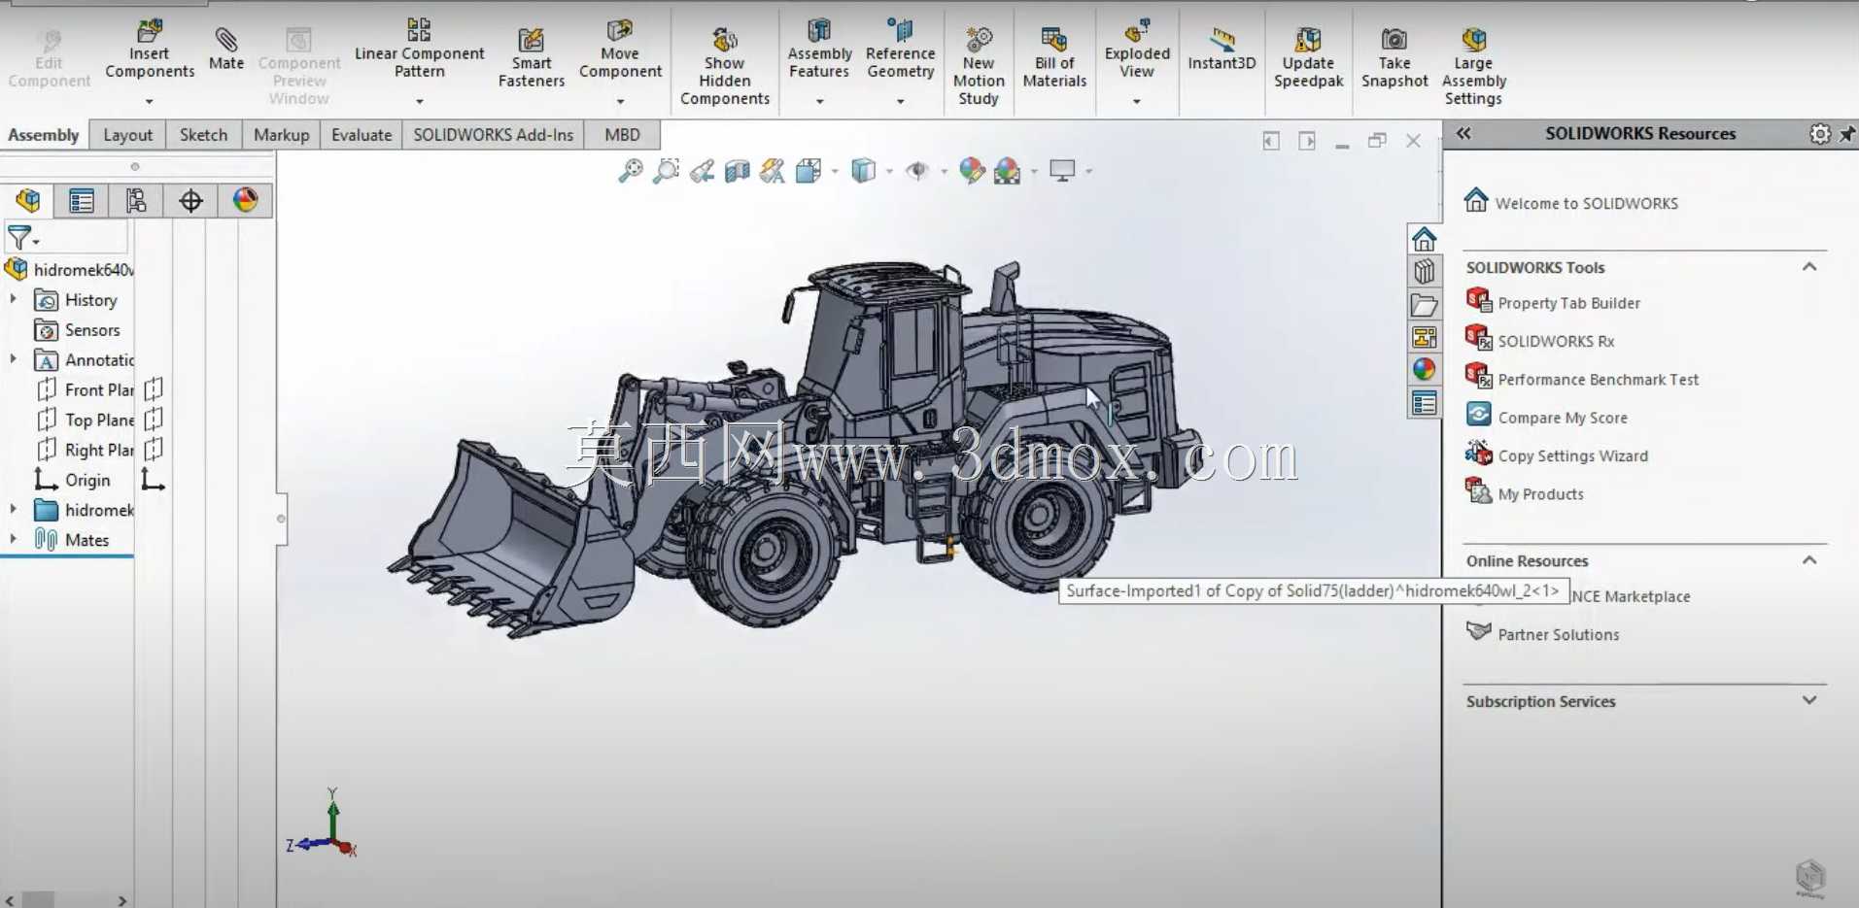
Task: Expand Insert Components dropdown arrow
Action: point(150,101)
